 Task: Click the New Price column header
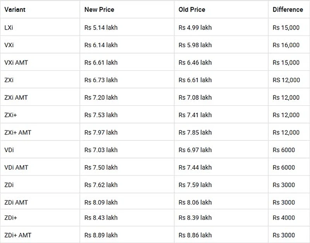99,10
